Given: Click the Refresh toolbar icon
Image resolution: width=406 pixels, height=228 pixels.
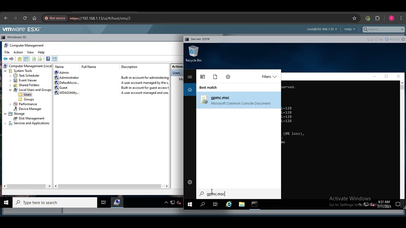Looking at the screenshot, I should (34, 59).
